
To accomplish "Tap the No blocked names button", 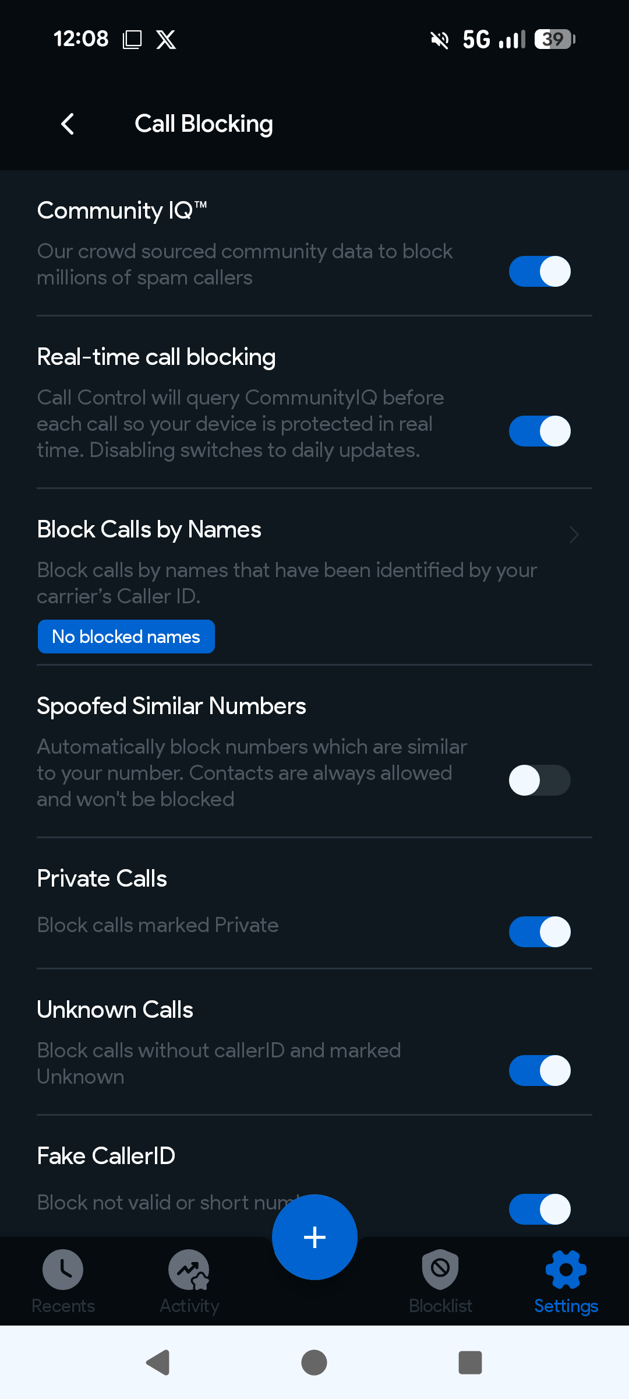I will 126,637.
